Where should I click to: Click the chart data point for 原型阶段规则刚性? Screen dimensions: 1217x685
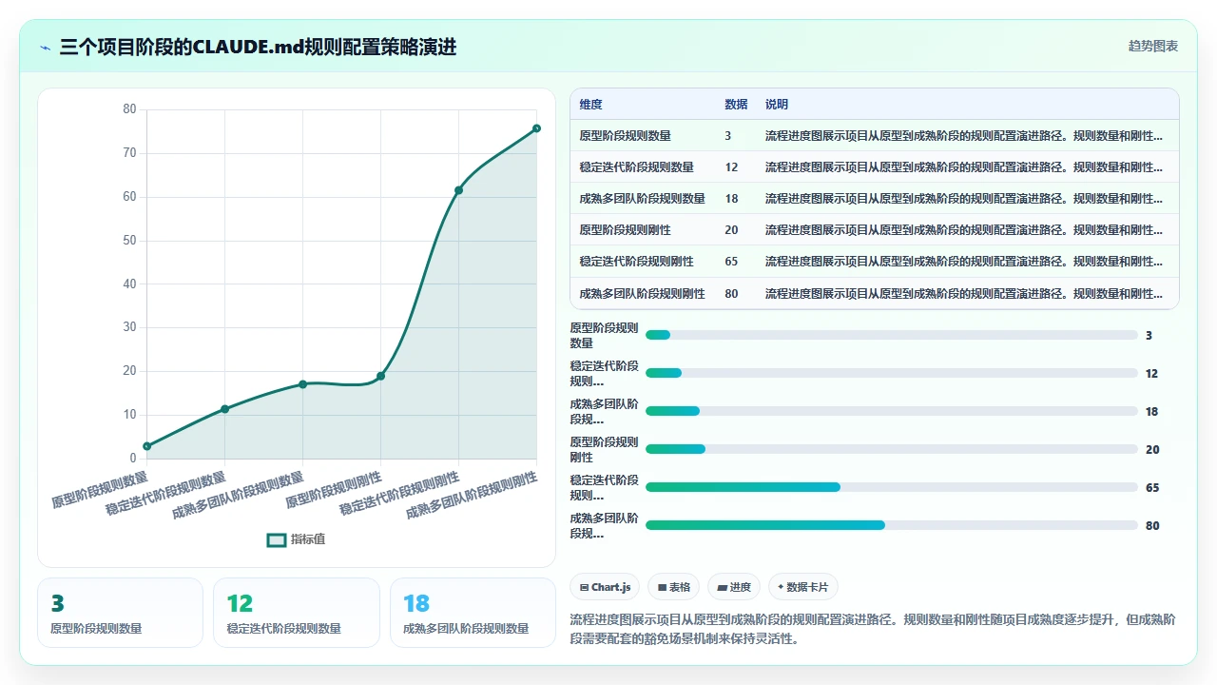[380, 376]
